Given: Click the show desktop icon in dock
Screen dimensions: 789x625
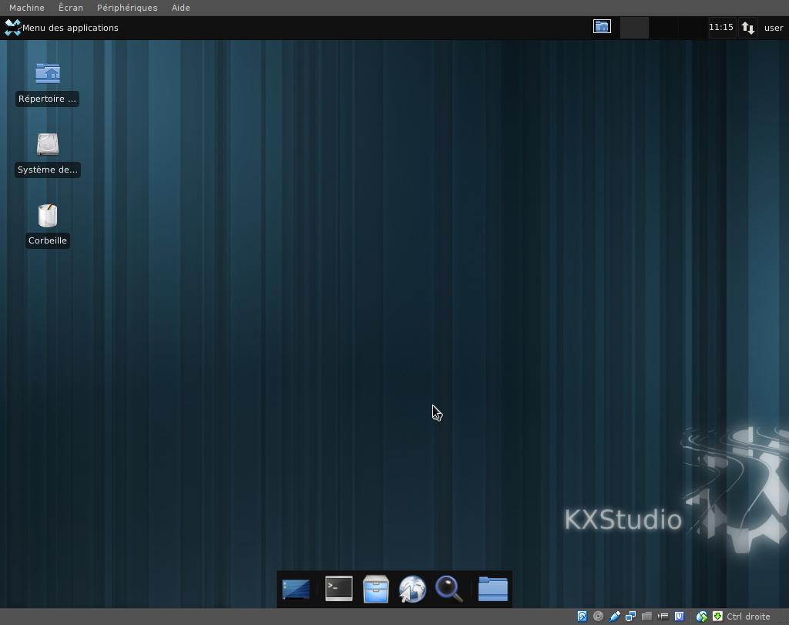Looking at the screenshot, I should [296, 590].
